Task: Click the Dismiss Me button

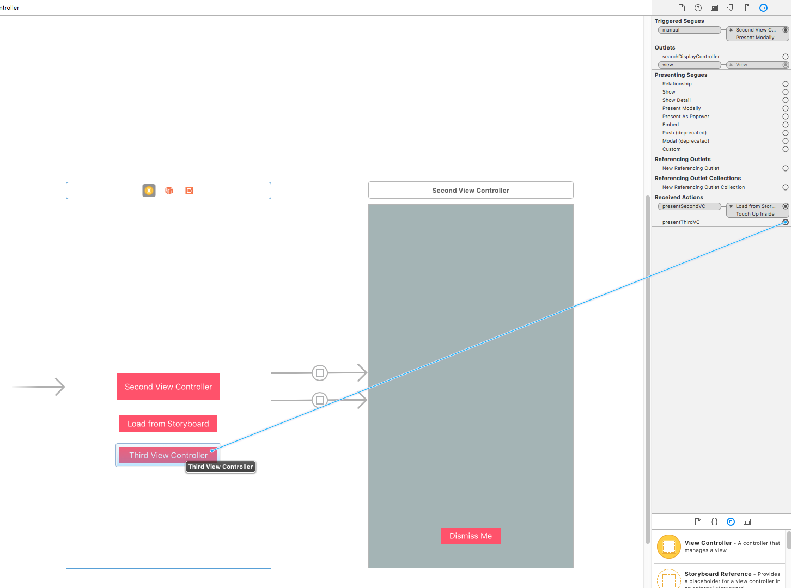Action: coord(470,536)
